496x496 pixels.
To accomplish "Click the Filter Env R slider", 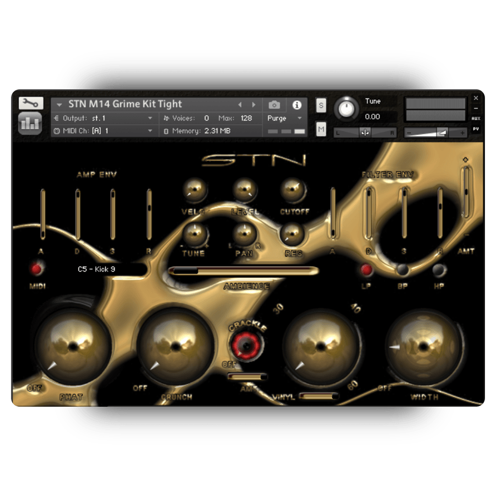I will (440, 213).
